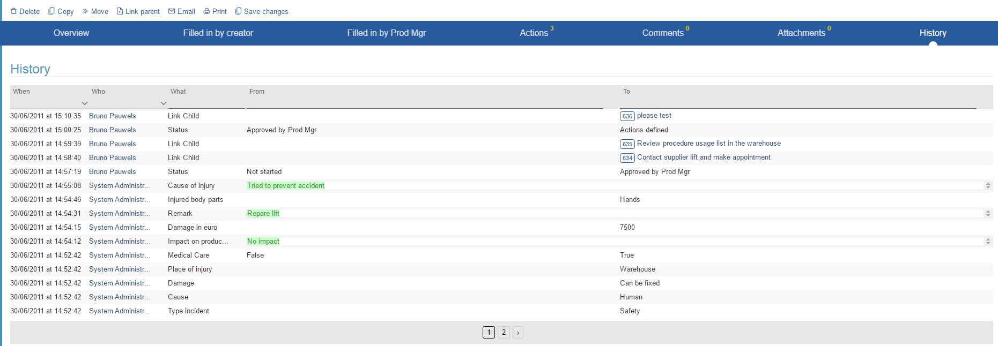Screen dimensions: 998x346
Task: Open the Who column filter dropdown
Action: [164, 103]
